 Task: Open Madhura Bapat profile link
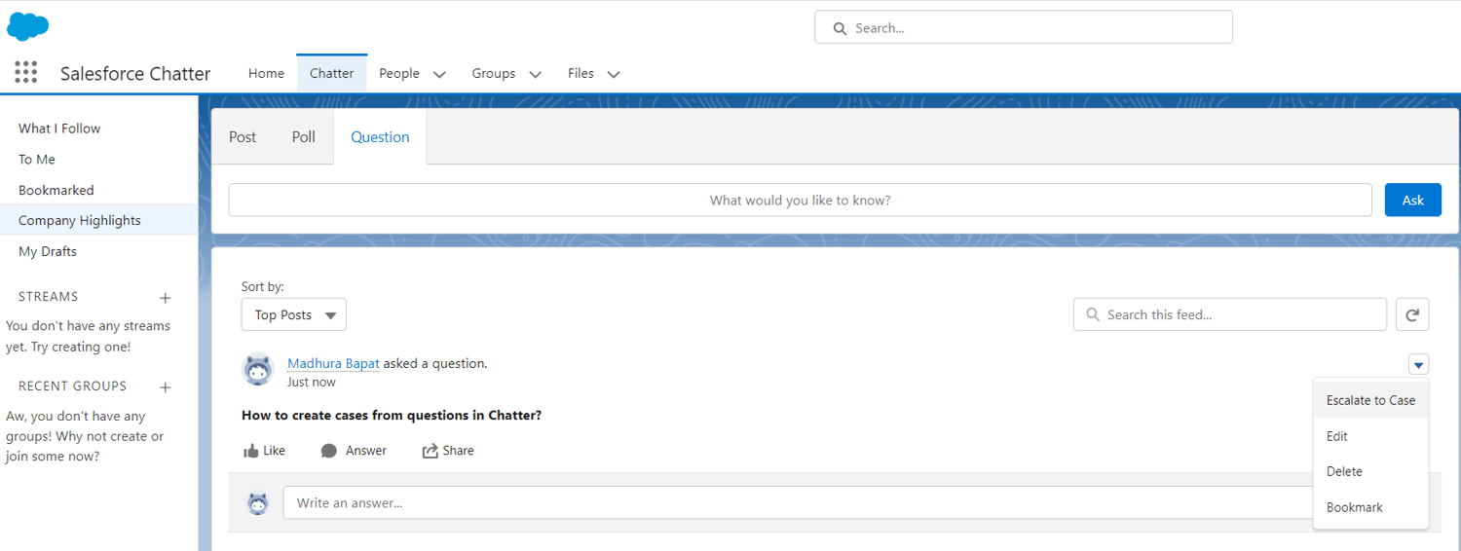[333, 363]
